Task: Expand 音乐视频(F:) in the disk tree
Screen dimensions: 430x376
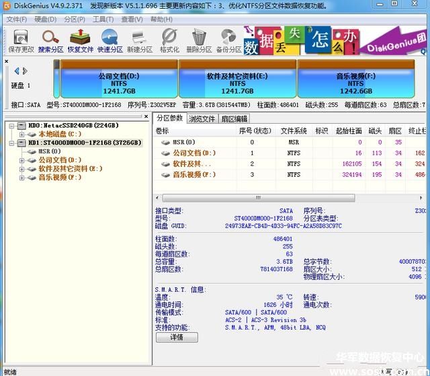Action: [22, 178]
